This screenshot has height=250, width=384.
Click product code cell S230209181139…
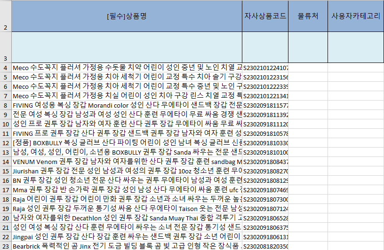tap(265, 115)
